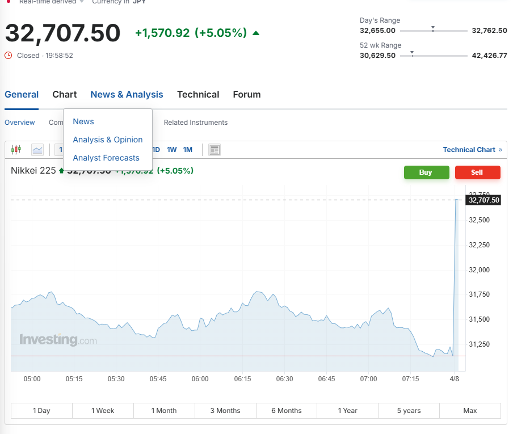Click the Day's Range high 32,762.50
The image size is (513, 434).
tap(489, 31)
